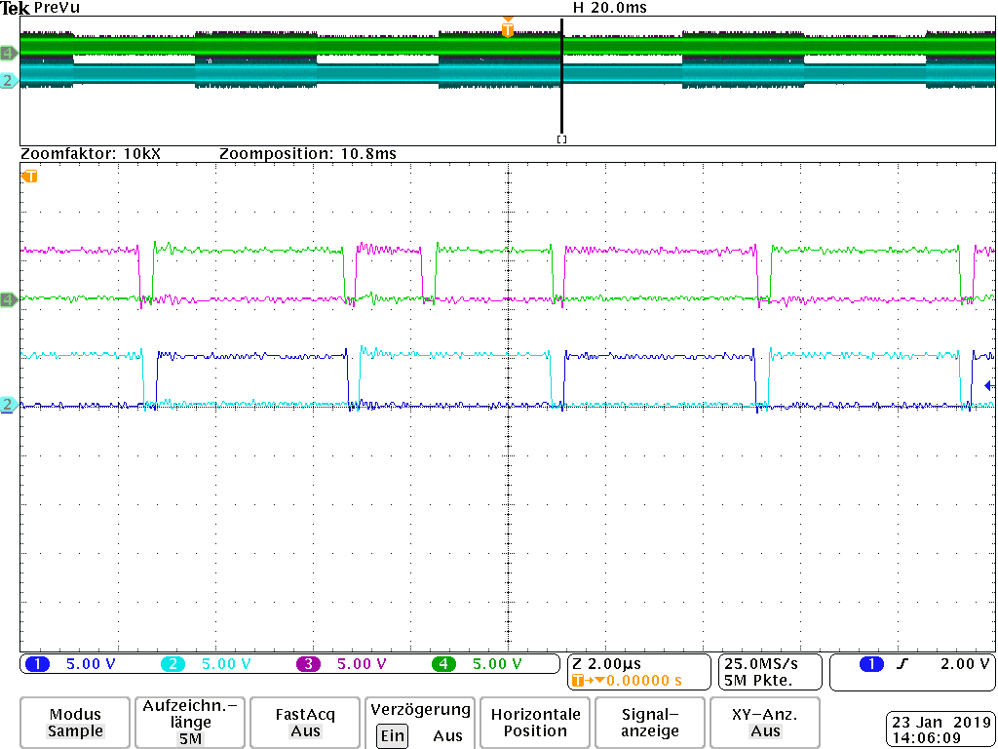Select channel 1 badge in readout bar

pyautogui.click(x=37, y=664)
